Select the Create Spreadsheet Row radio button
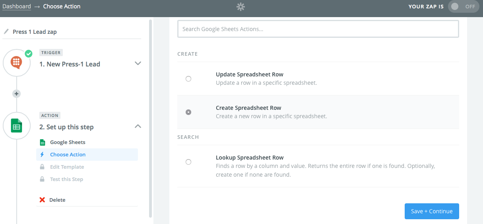The height and width of the screenshot is (224, 483). [188, 112]
